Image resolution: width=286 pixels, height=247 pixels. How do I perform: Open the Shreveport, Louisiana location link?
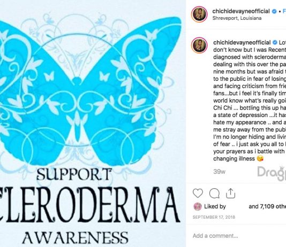pos(237,18)
